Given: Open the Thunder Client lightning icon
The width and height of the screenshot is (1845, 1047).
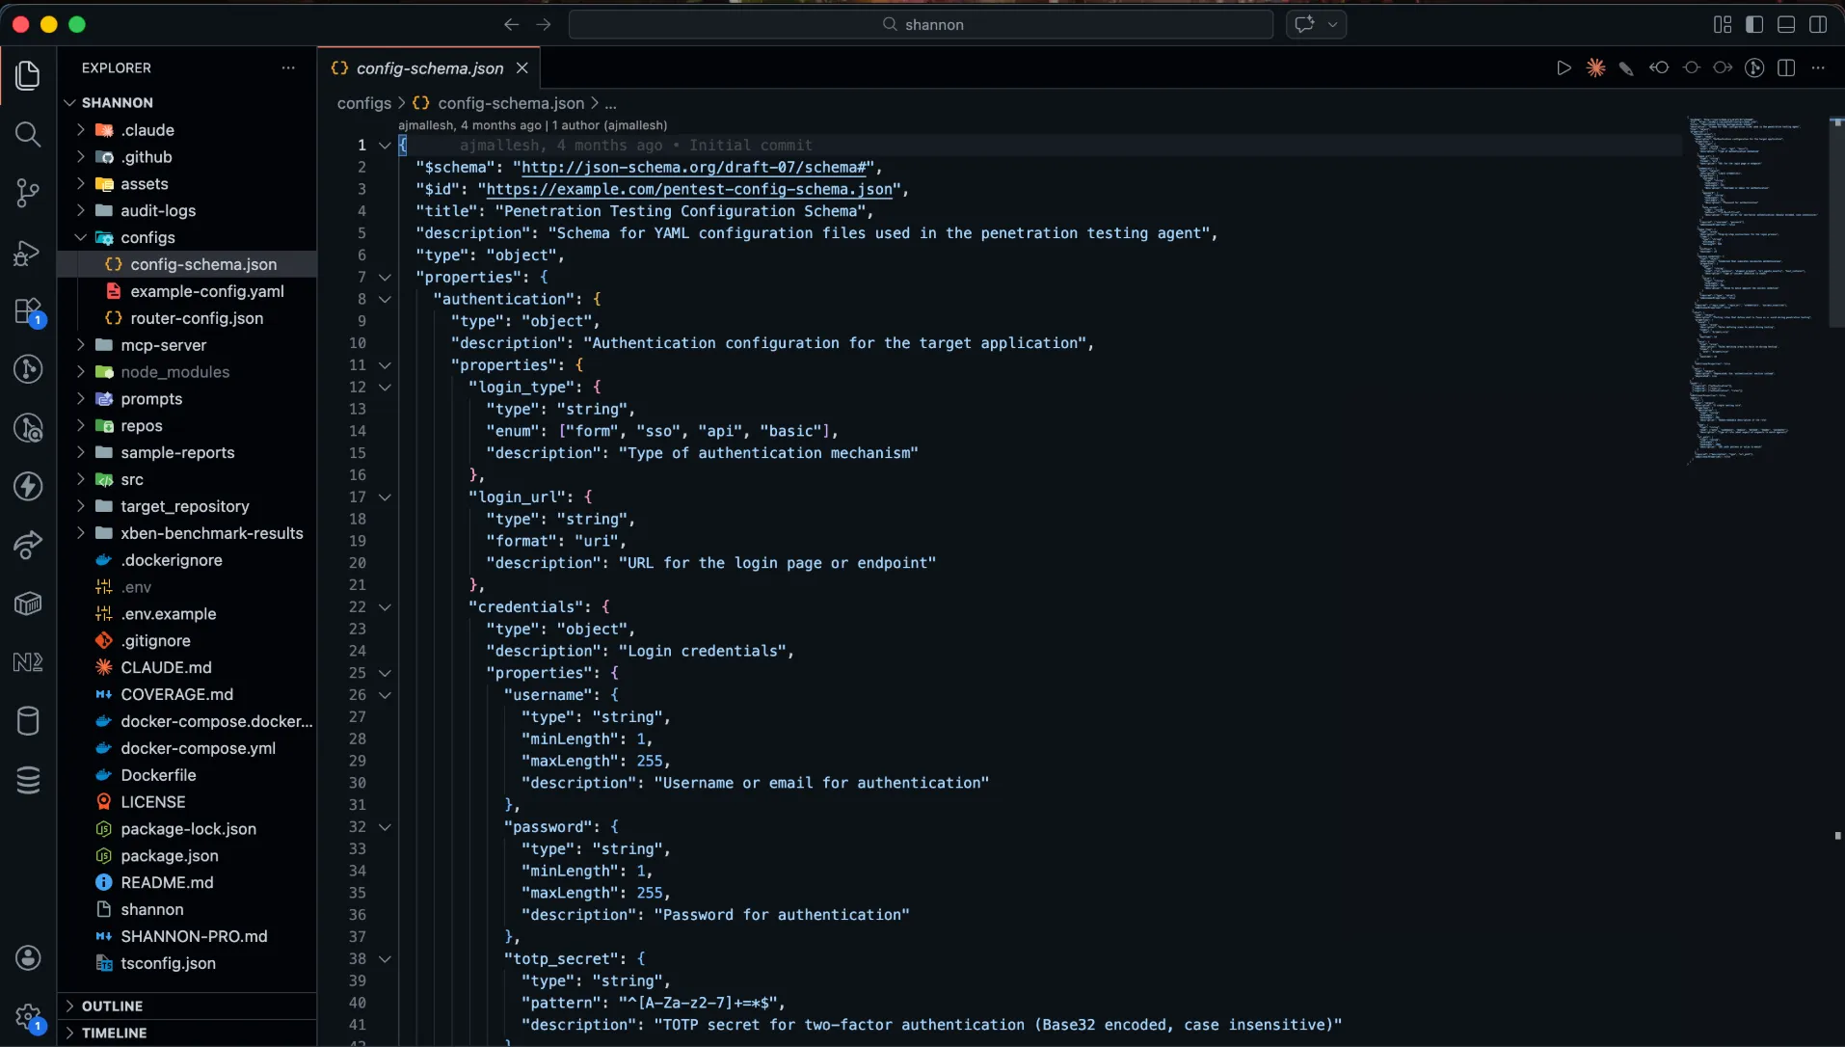Looking at the screenshot, I should 28,487.
